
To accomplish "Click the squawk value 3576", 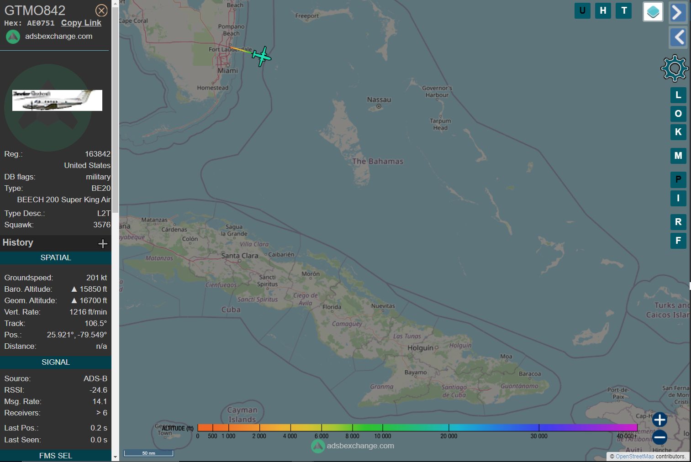I will click(102, 225).
